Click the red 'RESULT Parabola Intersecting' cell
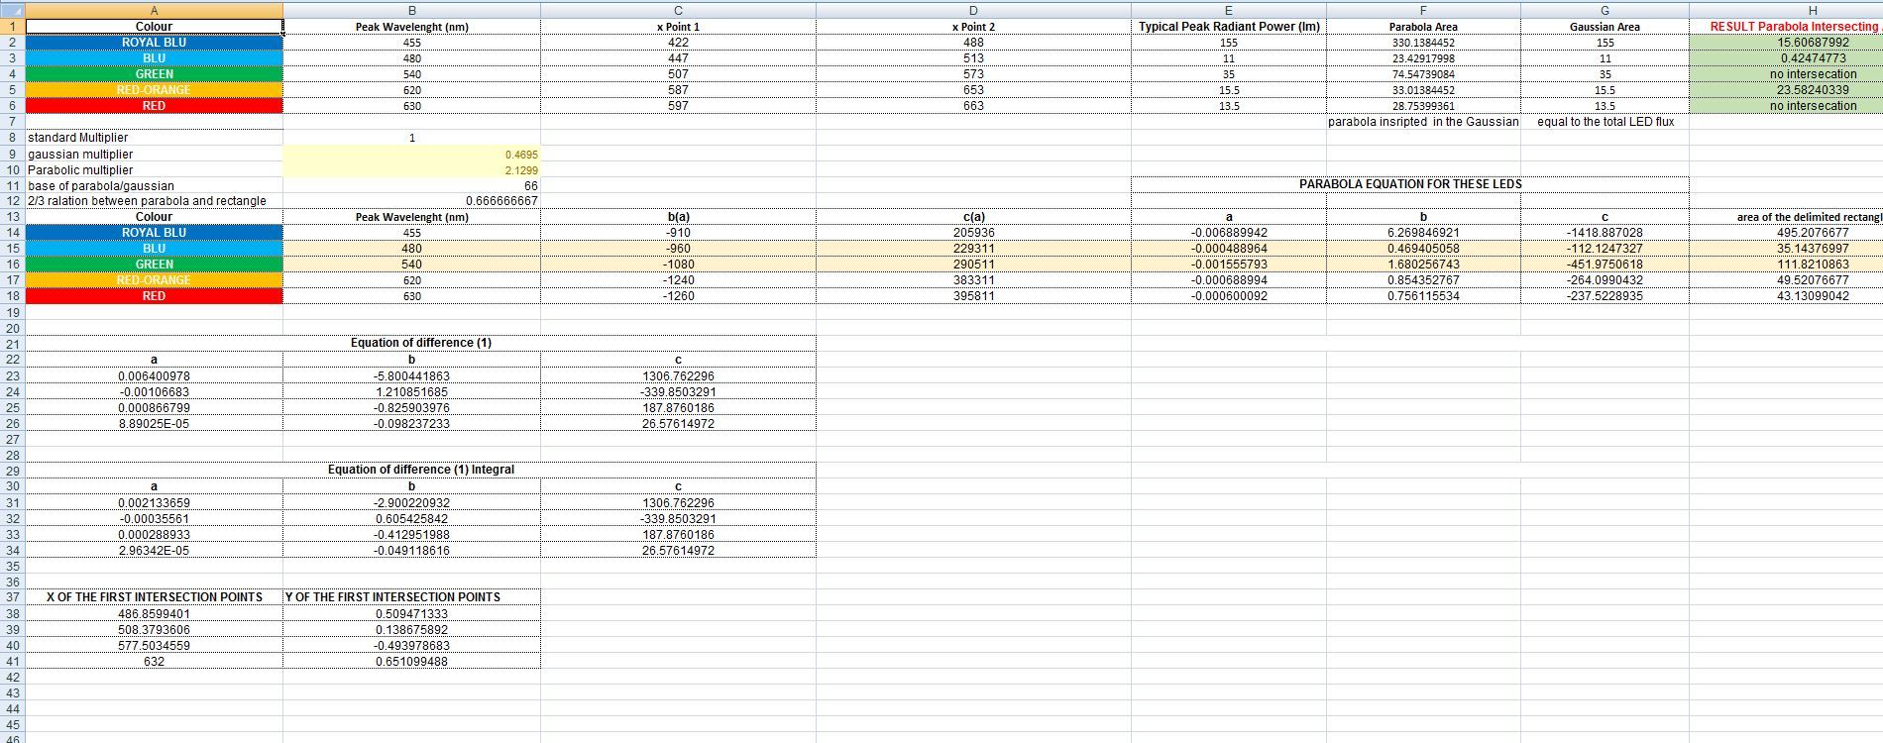 [1786, 27]
